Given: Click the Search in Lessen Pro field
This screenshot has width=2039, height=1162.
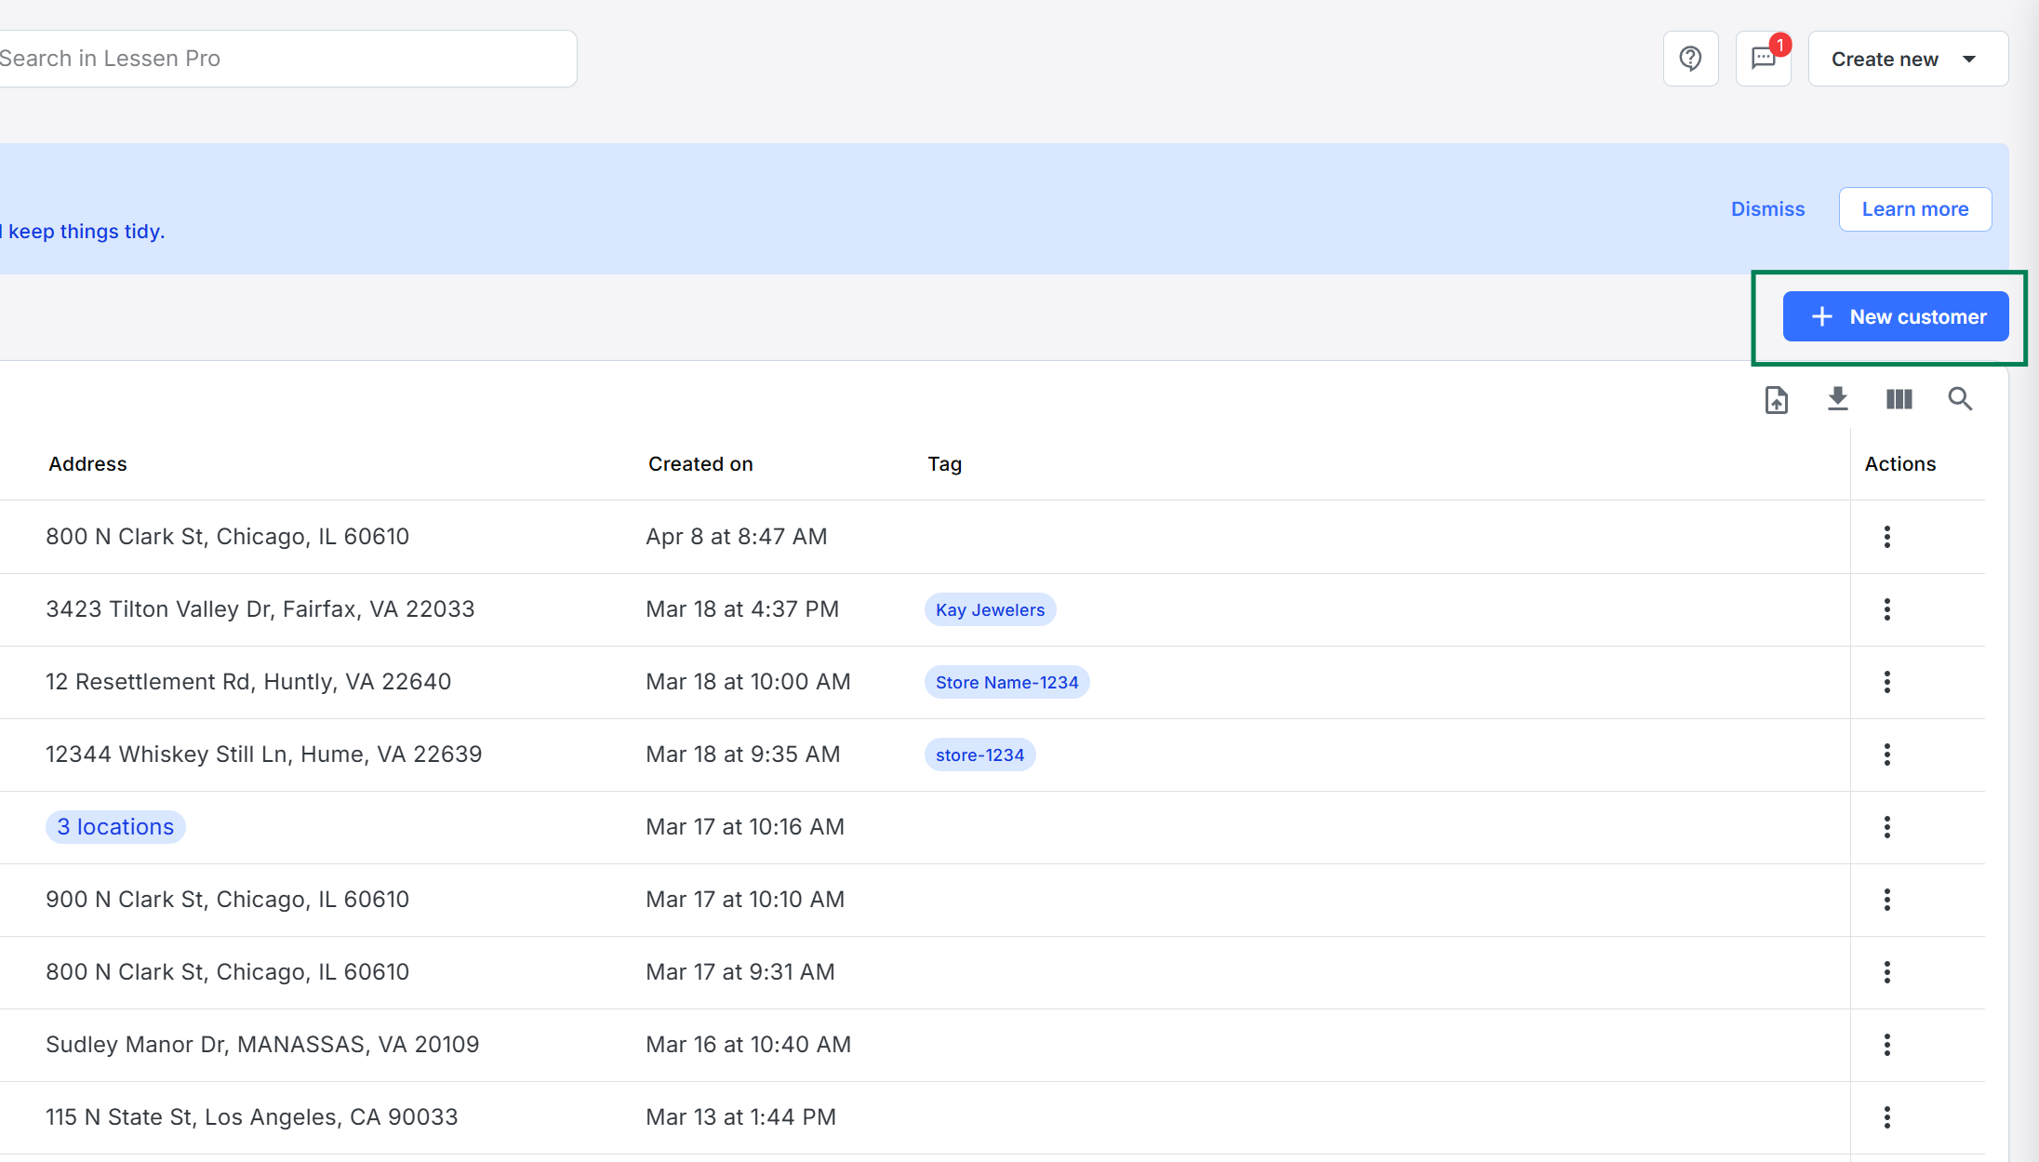Looking at the screenshot, I should coord(279,59).
